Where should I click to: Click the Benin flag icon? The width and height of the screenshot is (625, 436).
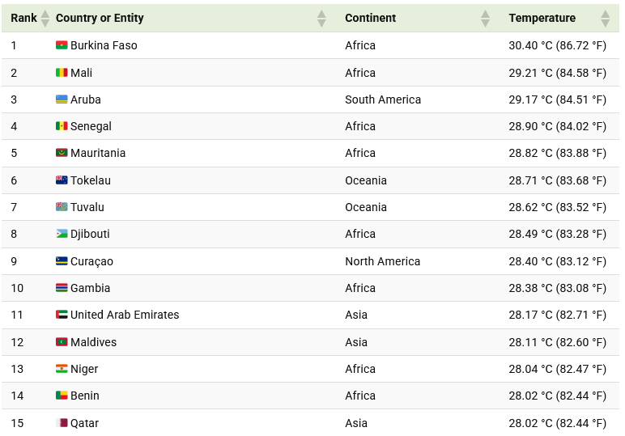62,396
